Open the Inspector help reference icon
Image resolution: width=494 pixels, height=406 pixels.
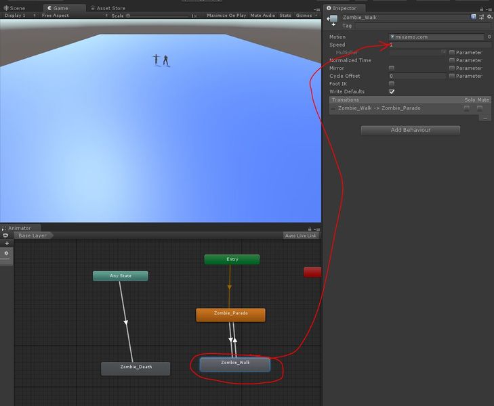pyautogui.click(x=473, y=17)
